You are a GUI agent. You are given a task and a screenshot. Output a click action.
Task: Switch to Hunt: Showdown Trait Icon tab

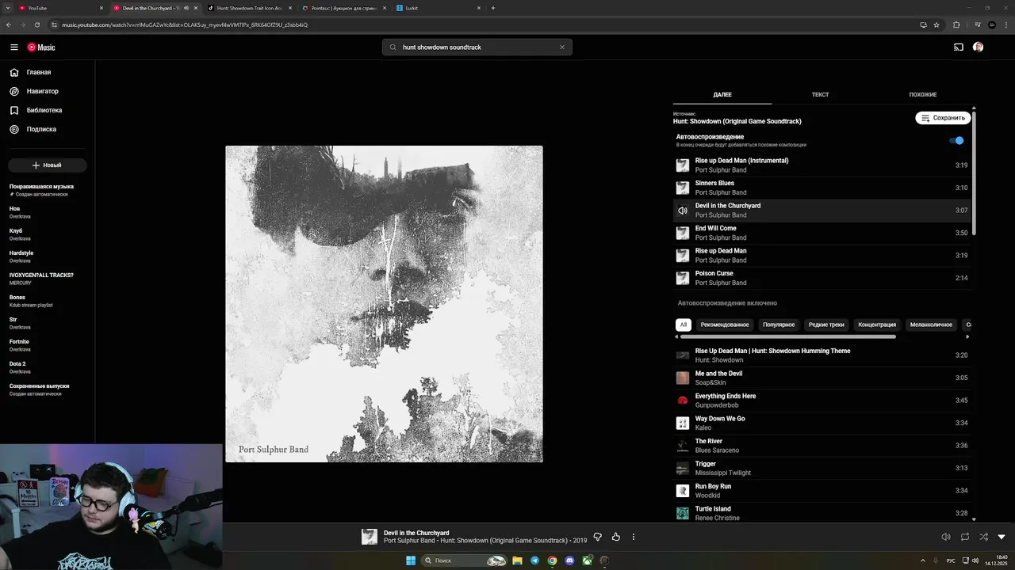[248, 8]
